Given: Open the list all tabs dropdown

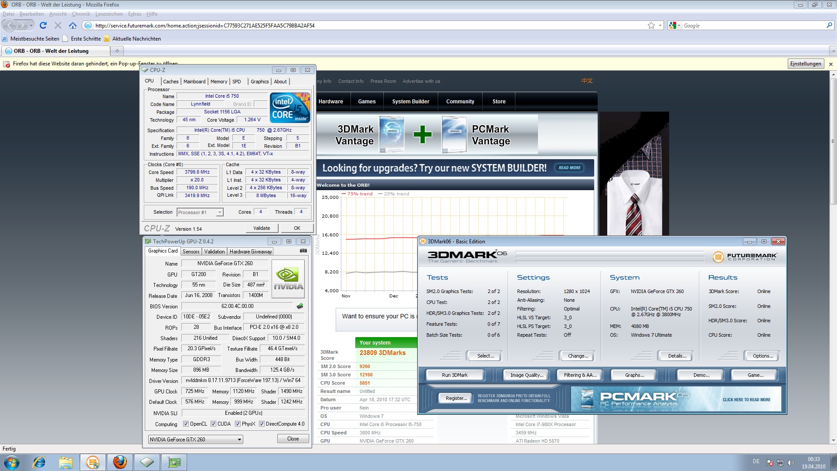Looking at the screenshot, I should (832, 51).
